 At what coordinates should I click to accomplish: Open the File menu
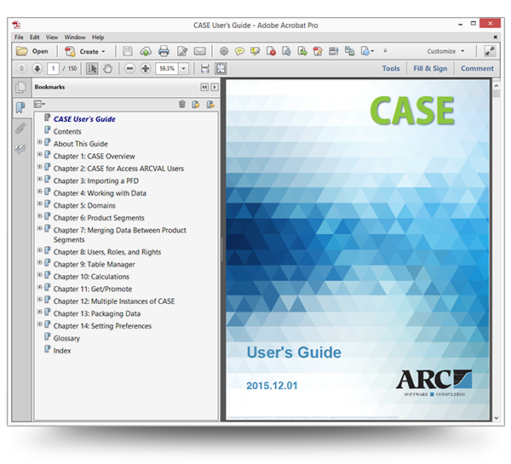click(x=19, y=37)
